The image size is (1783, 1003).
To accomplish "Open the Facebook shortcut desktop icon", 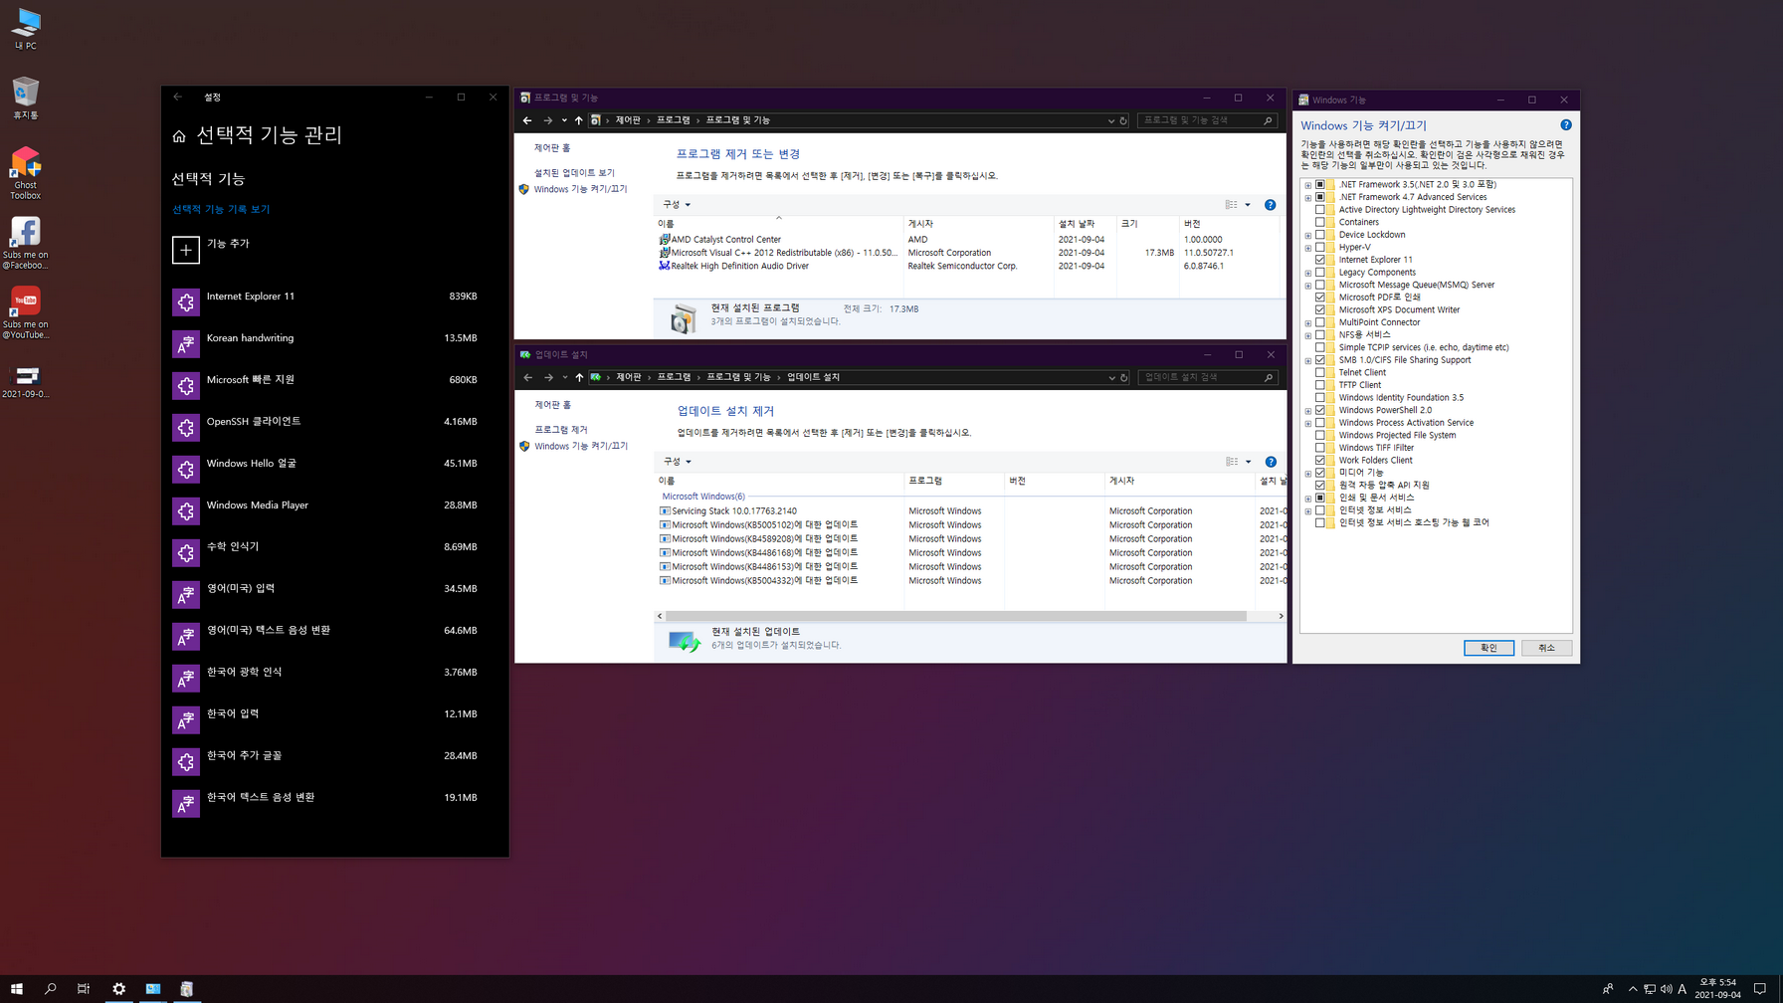I will click(26, 243).
